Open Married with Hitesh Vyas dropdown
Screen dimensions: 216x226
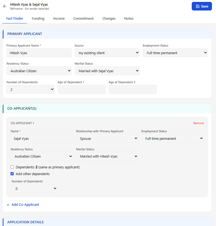tap(107, 156)
